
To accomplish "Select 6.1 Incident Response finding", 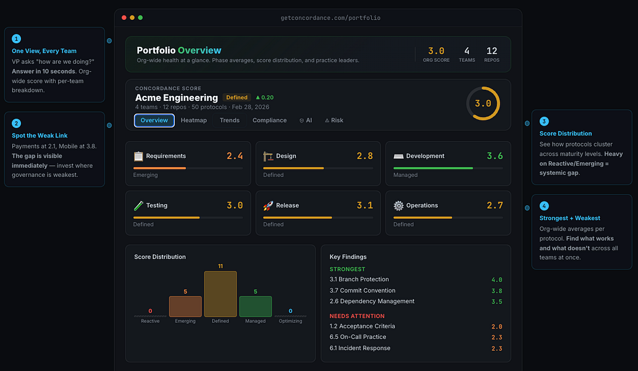I will point(416,348).
